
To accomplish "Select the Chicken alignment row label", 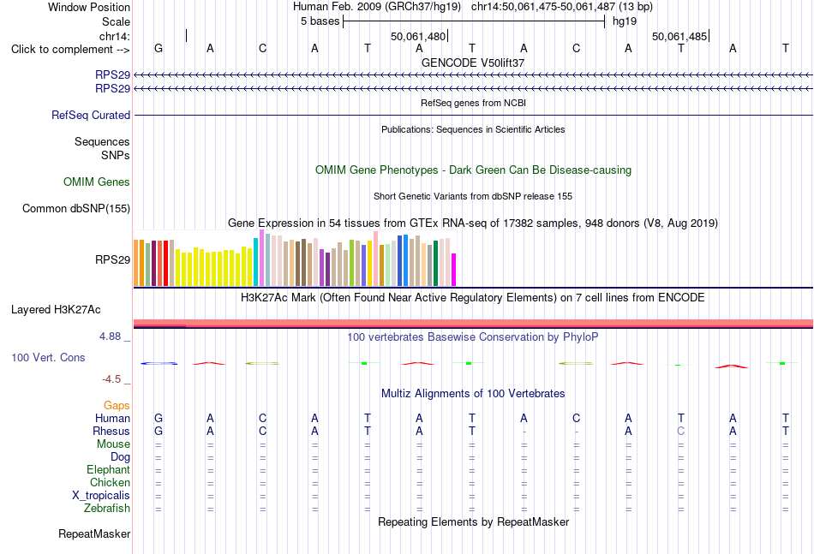I will pyautogui.click(x=110, y=482).
